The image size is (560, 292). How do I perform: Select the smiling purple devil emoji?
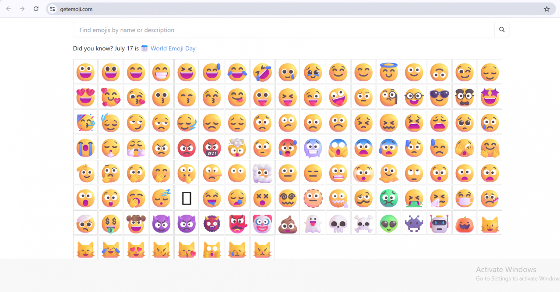161,224
